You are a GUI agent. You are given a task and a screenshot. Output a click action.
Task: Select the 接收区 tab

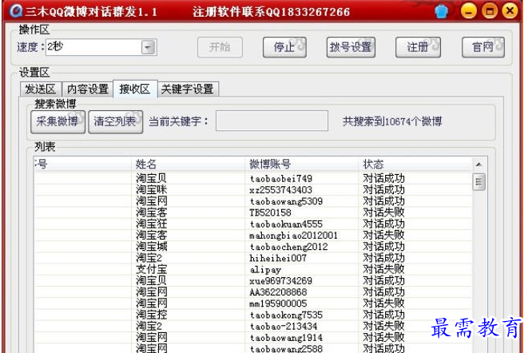135,89
